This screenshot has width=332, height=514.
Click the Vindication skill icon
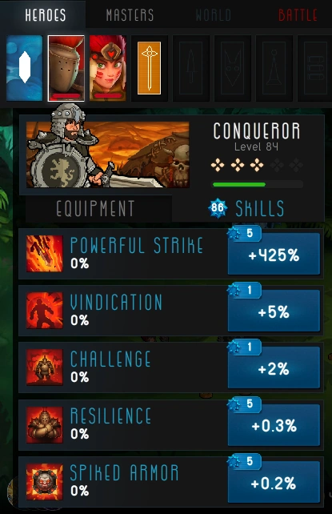coord(45,310)
